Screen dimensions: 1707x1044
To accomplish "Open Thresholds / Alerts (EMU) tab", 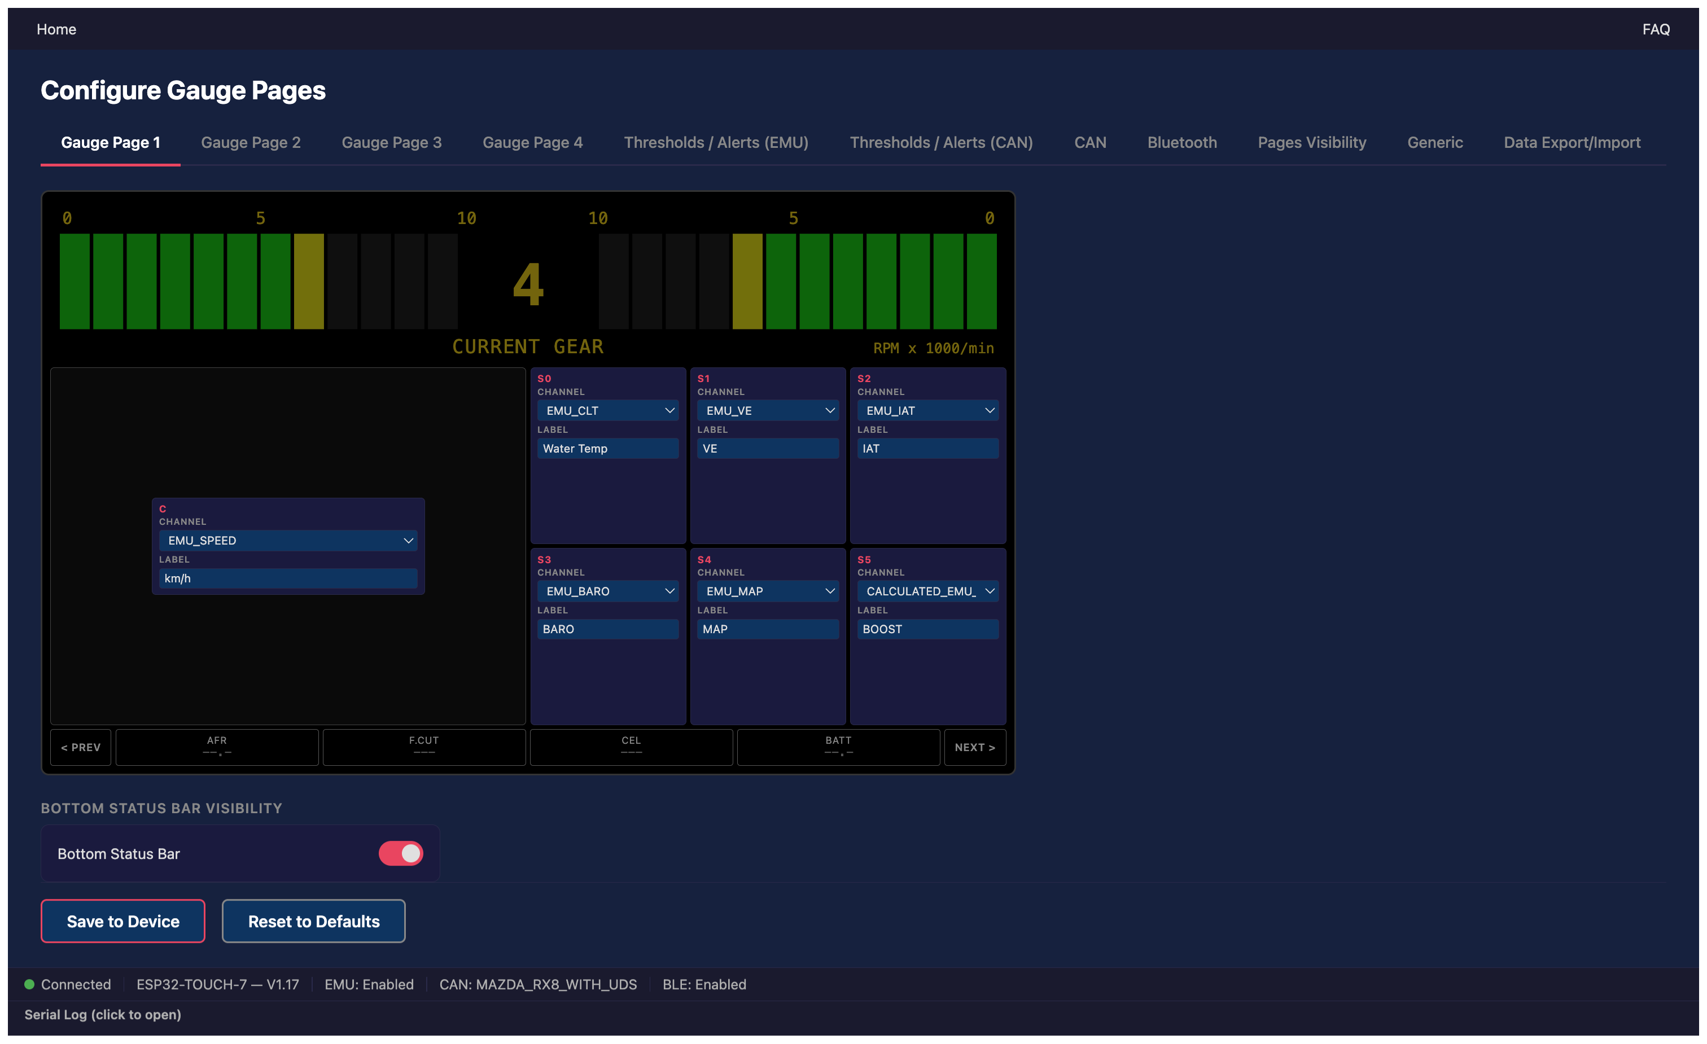I will [716, 142].
